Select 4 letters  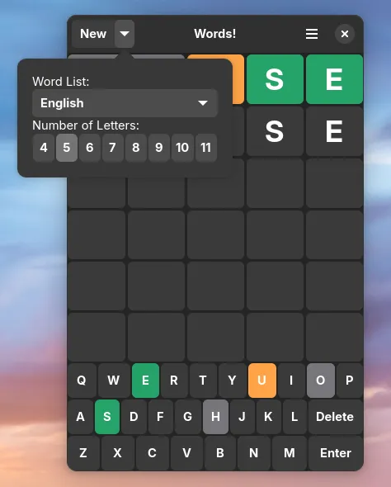[44, 148]
